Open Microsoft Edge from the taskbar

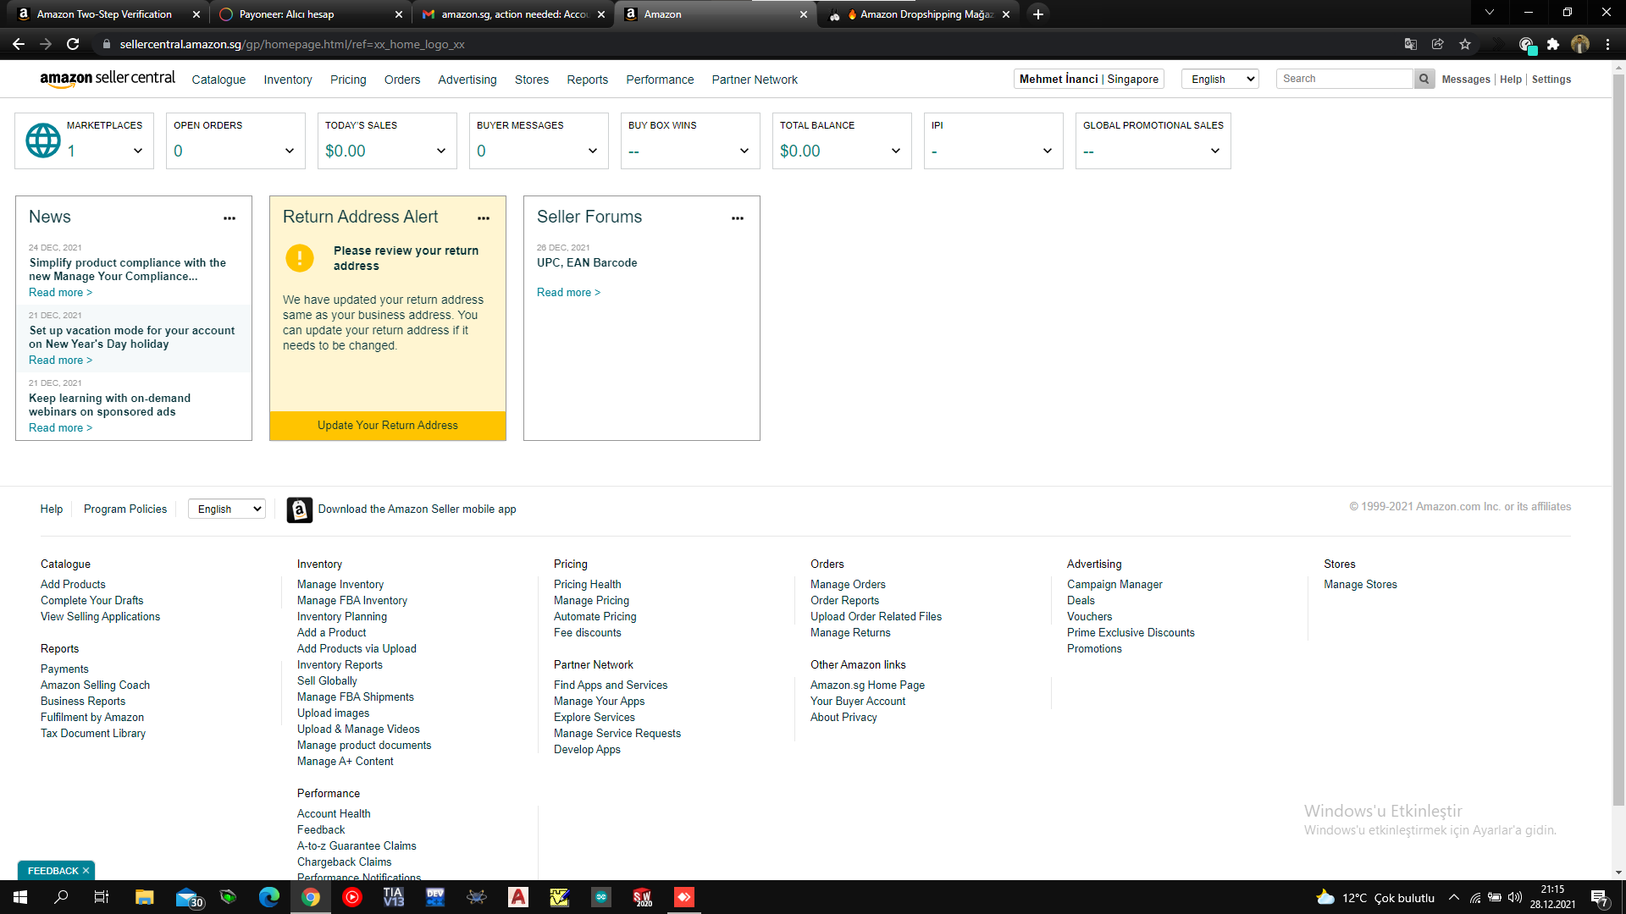pyautogui.click(x=269, y=897)
